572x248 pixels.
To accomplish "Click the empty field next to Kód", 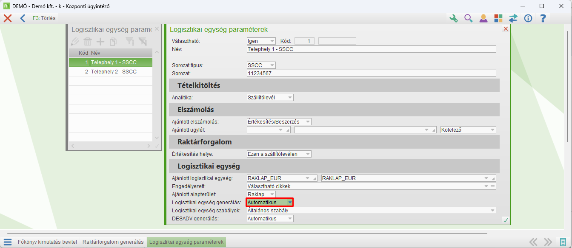I will [x=337, y=41].
